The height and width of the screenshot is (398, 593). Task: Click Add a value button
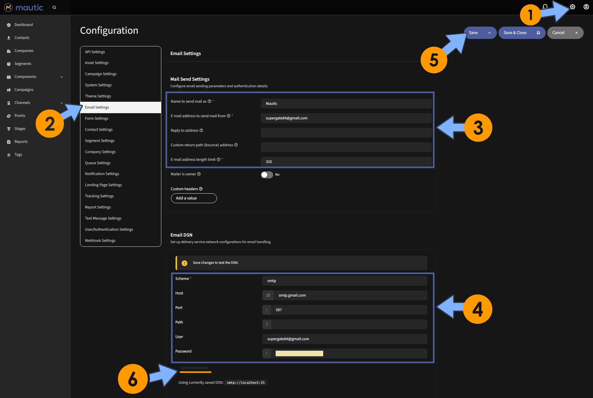click(194, 198)
